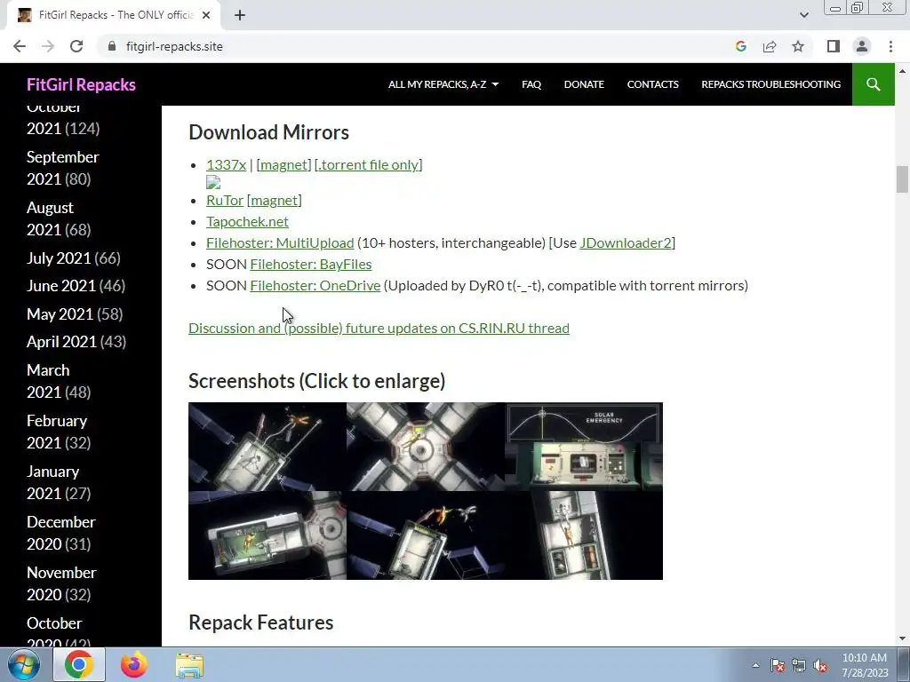
Task: Open the DONATE menu item
Action: point(584,84)
